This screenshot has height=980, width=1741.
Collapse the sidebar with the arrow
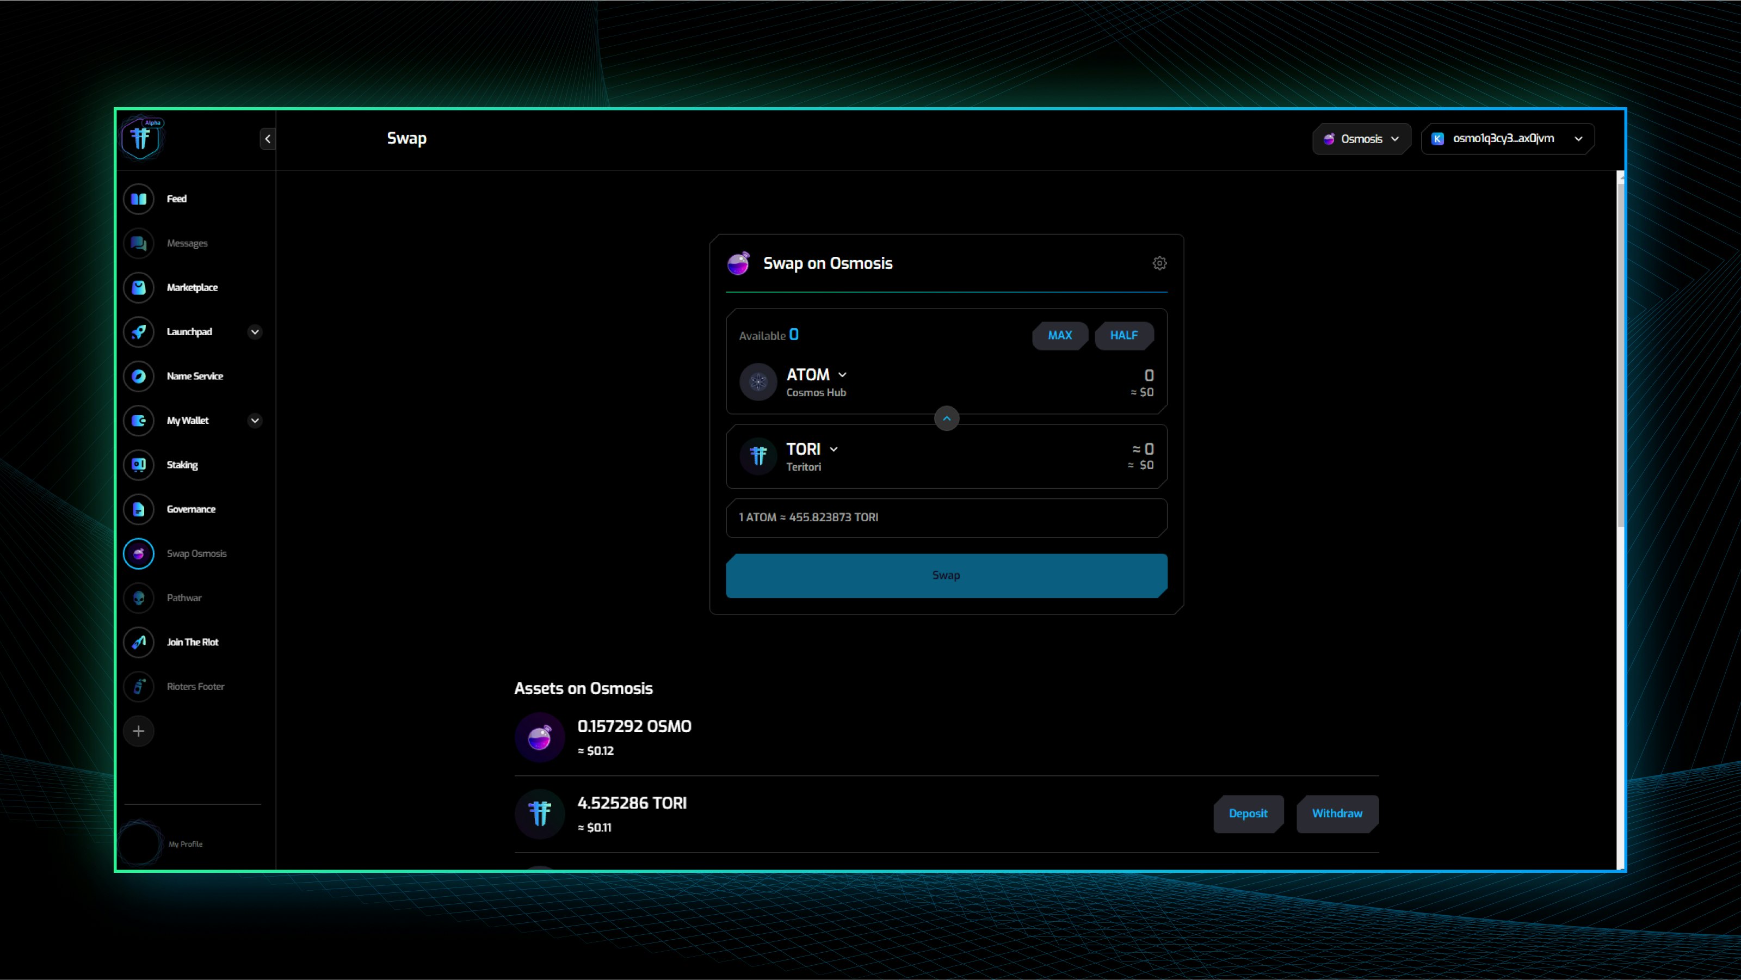[x=268, y=139]
